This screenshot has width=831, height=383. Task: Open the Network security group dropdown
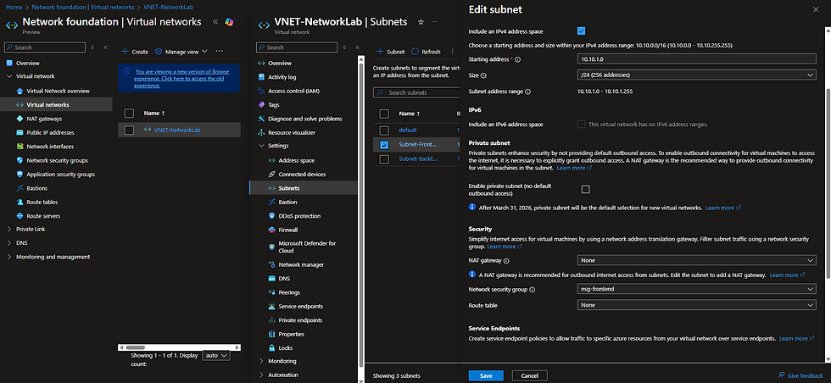coord(696,289)
